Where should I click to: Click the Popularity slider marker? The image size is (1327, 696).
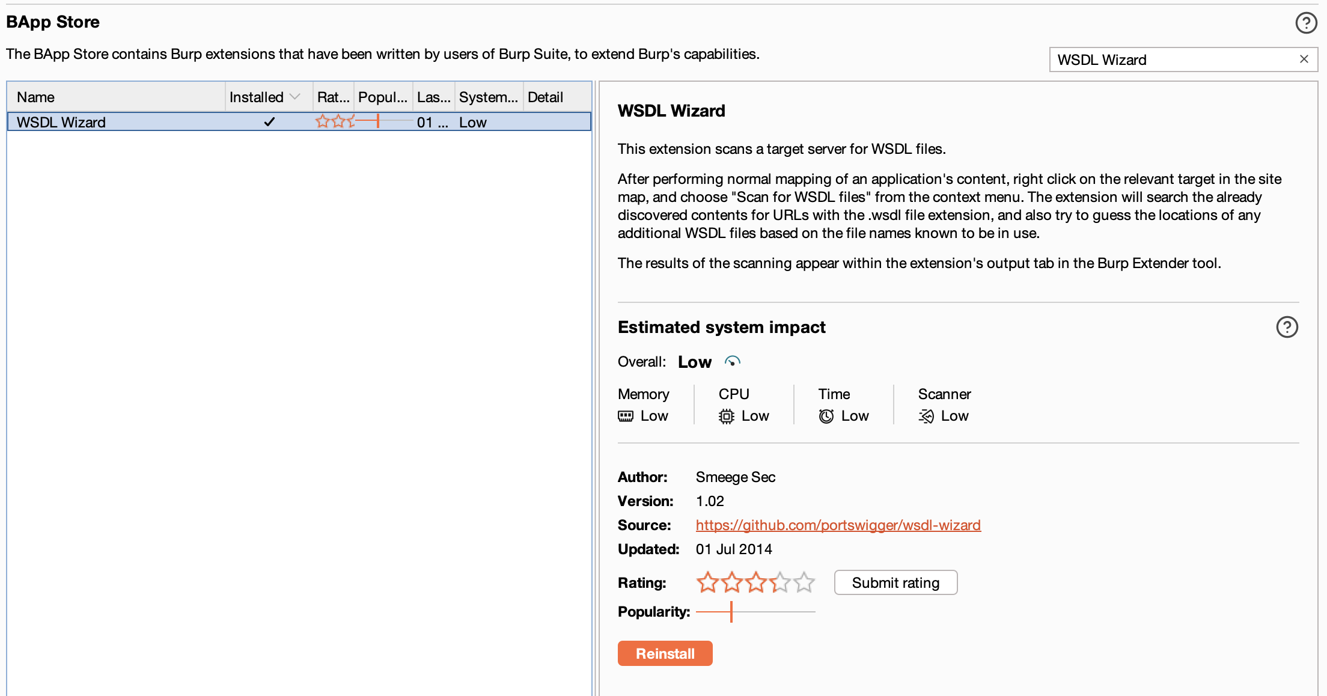[731, 612]
